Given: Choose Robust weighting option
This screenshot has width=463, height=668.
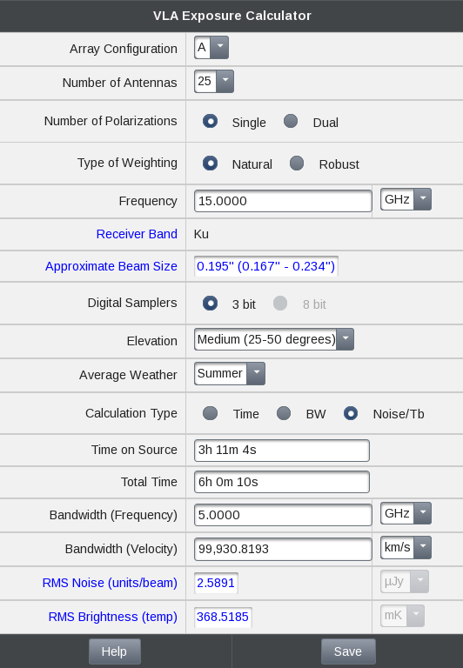Looking at the screenshot, I should pyautogui.click(x=297, y=164).
